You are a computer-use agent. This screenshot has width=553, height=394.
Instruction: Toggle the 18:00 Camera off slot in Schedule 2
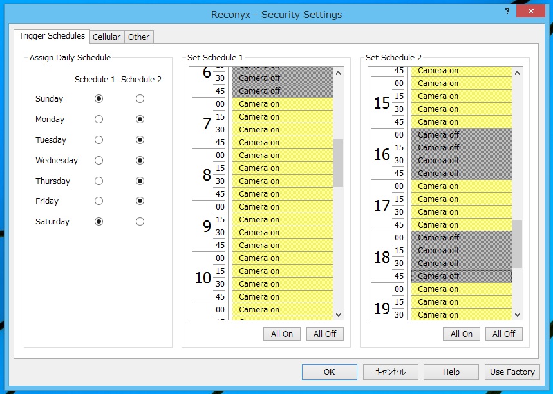pos(462,238)
